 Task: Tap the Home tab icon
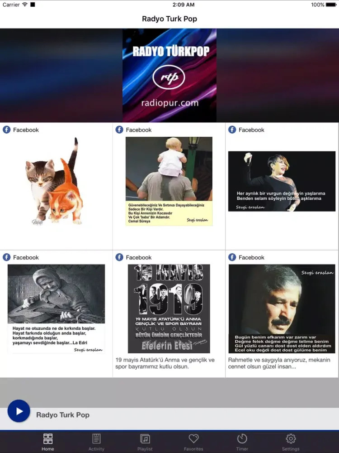(x=48, y=439)
